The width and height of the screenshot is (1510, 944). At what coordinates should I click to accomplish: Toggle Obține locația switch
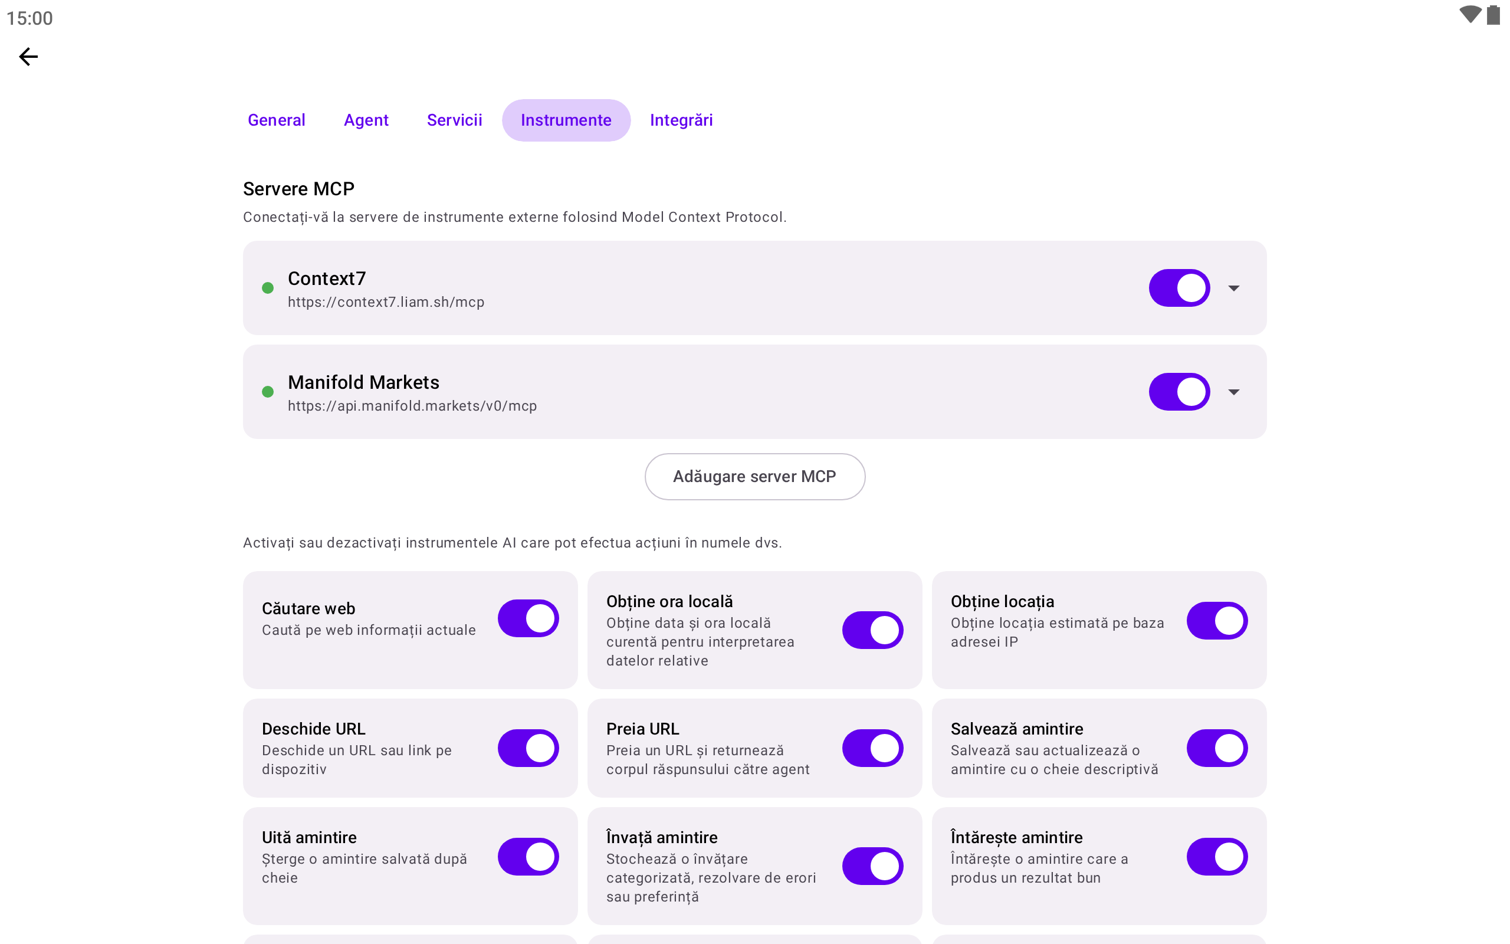(x=1217, y=621)
